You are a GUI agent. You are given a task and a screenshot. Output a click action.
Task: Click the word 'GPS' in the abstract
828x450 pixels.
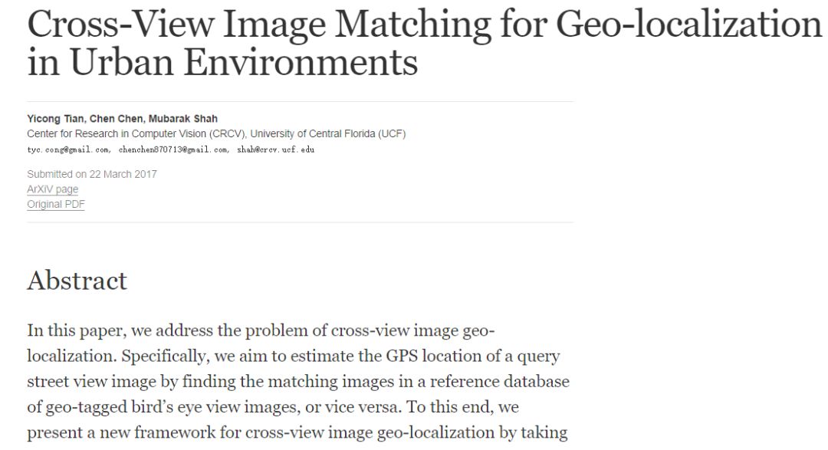coord(401,356)
